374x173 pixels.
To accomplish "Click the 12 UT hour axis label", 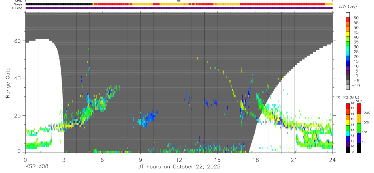I will (x=179, y=160).
